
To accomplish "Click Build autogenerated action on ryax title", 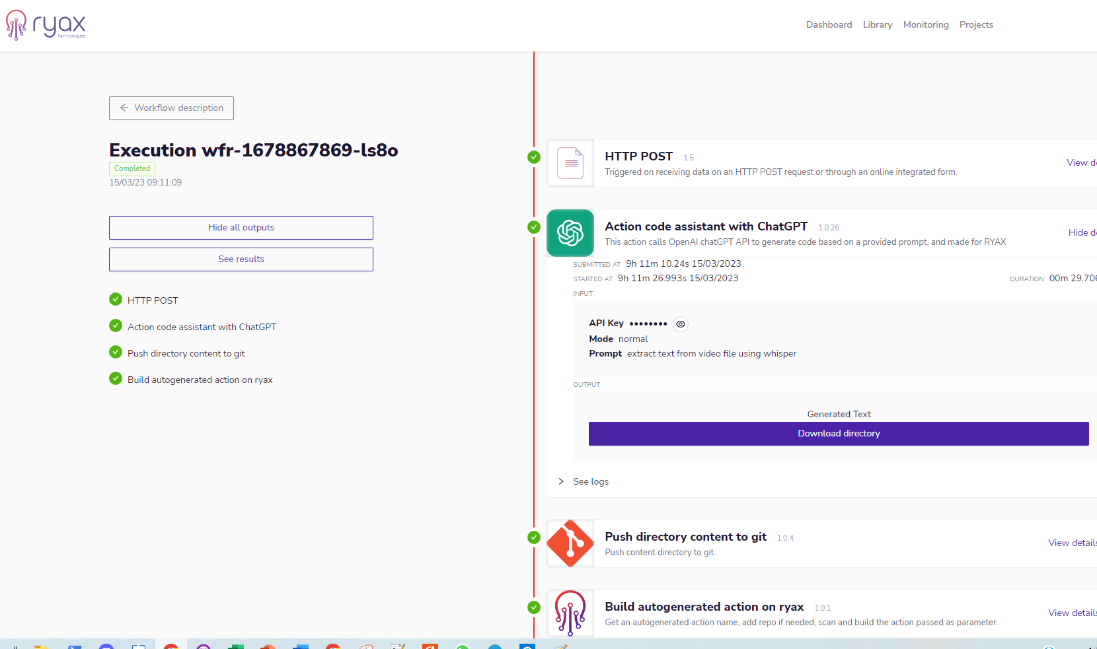I will click(704, 607).
